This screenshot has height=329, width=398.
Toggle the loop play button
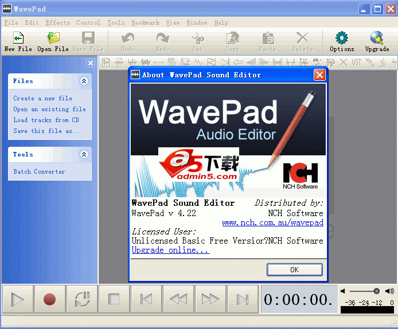(82, 299)
